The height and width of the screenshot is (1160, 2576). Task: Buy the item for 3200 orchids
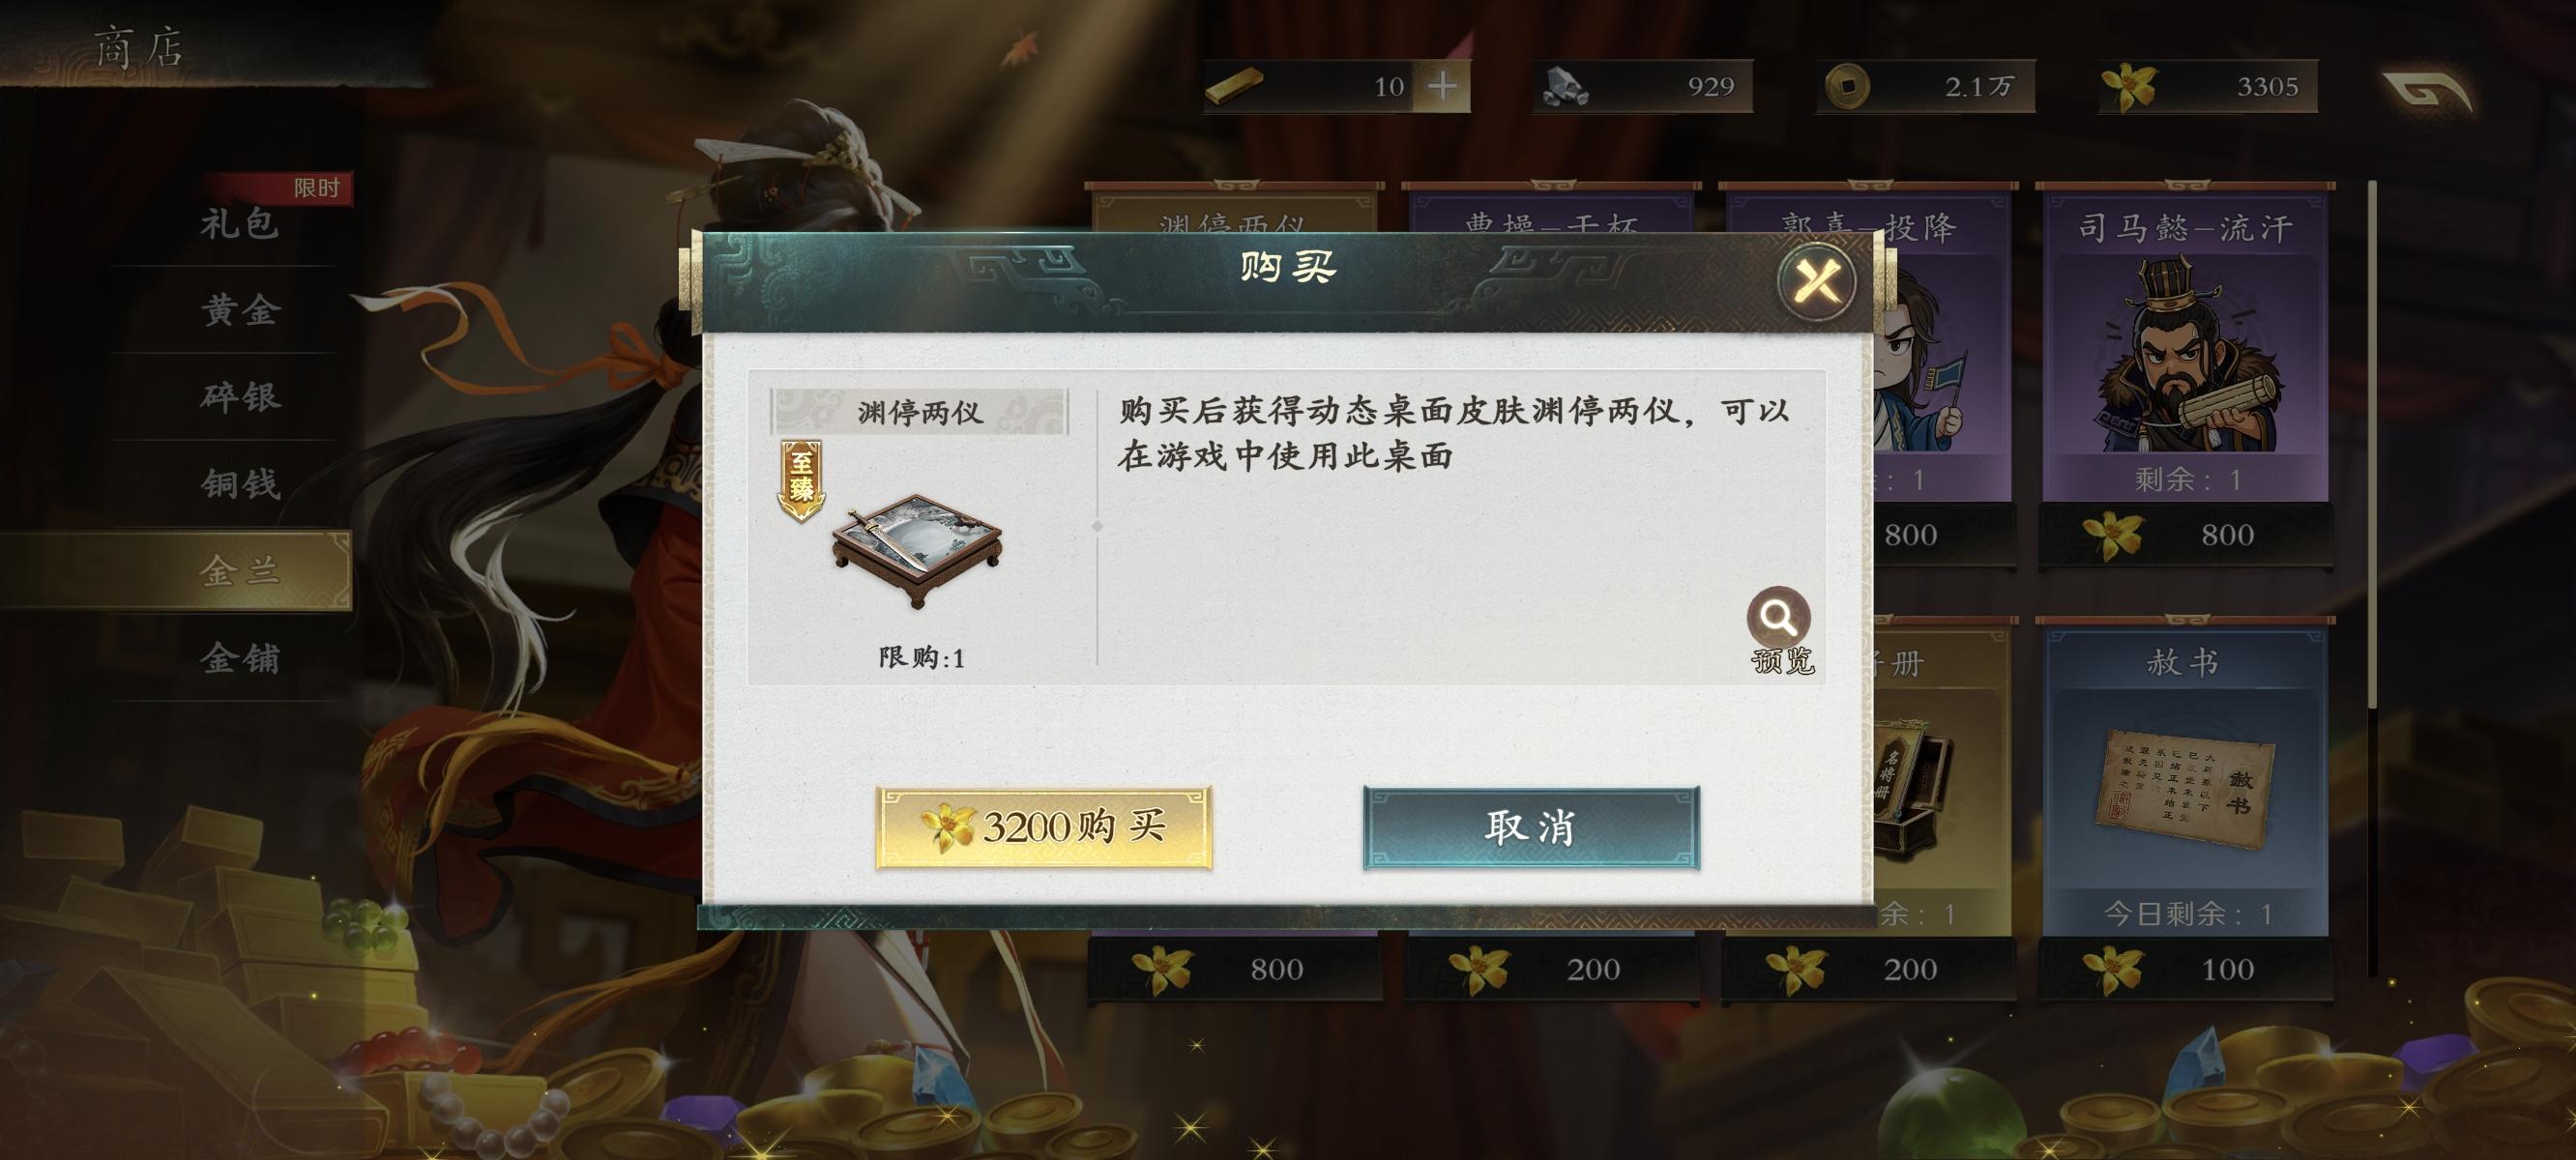click(x=1044, y=827)
